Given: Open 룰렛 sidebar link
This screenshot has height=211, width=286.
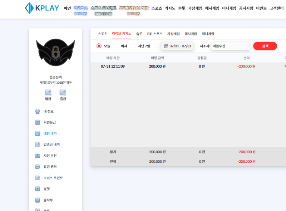Looking at the screenshot, I should [46, 189].
